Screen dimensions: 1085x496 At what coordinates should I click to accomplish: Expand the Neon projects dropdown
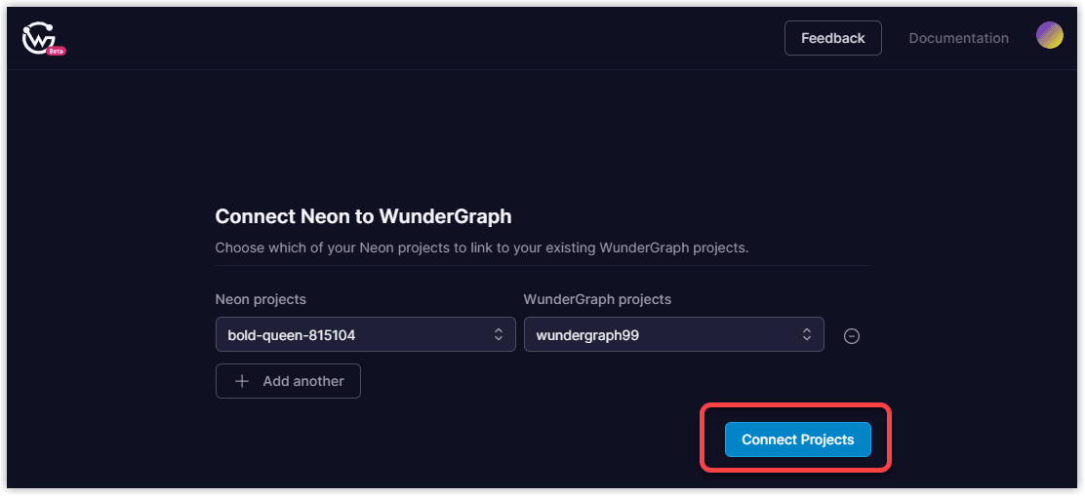pyautogui.click(x=365, y=334)
